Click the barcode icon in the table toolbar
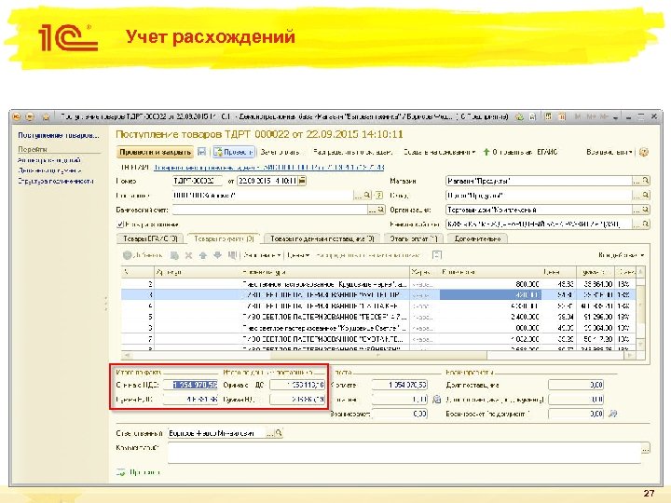Screen dimensions: 671x503 pyautogui.click(x=232, y=255)
